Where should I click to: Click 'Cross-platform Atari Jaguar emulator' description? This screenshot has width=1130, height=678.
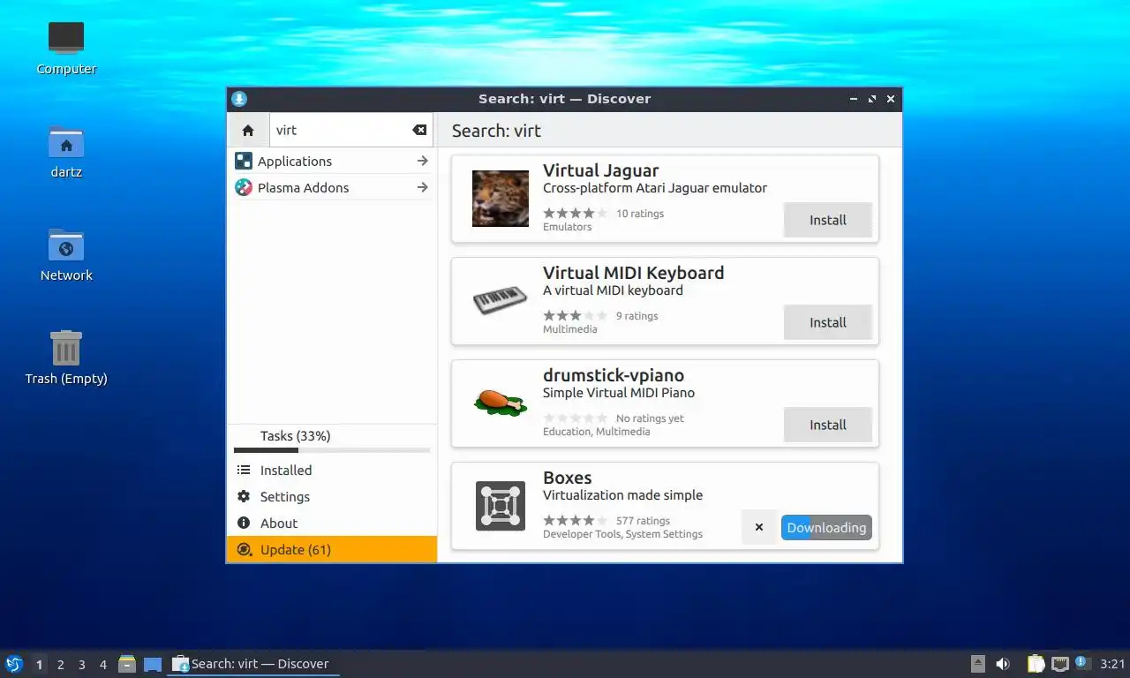coord(655,188)
